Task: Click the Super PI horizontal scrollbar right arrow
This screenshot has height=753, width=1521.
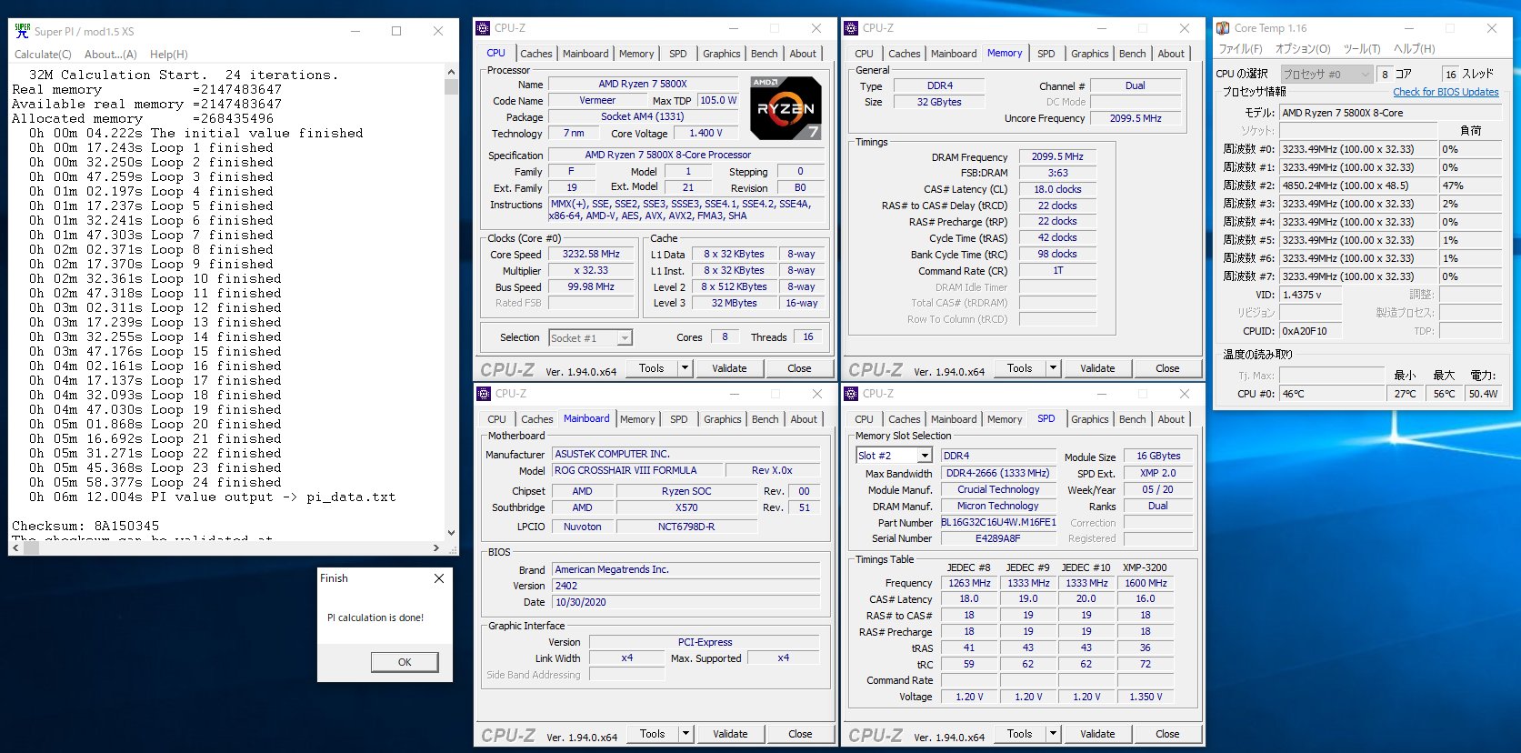Action: click(x=436, y=547)
